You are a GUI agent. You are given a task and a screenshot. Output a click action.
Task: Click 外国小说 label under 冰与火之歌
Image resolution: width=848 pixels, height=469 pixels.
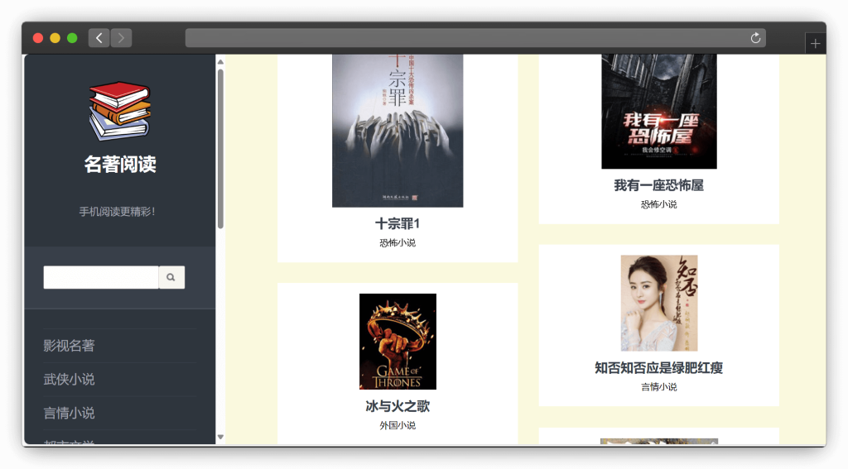click(397, 426)
